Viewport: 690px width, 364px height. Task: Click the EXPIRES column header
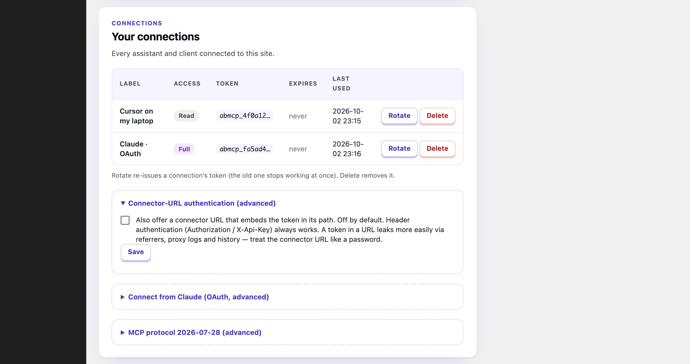tap(303, 84)
